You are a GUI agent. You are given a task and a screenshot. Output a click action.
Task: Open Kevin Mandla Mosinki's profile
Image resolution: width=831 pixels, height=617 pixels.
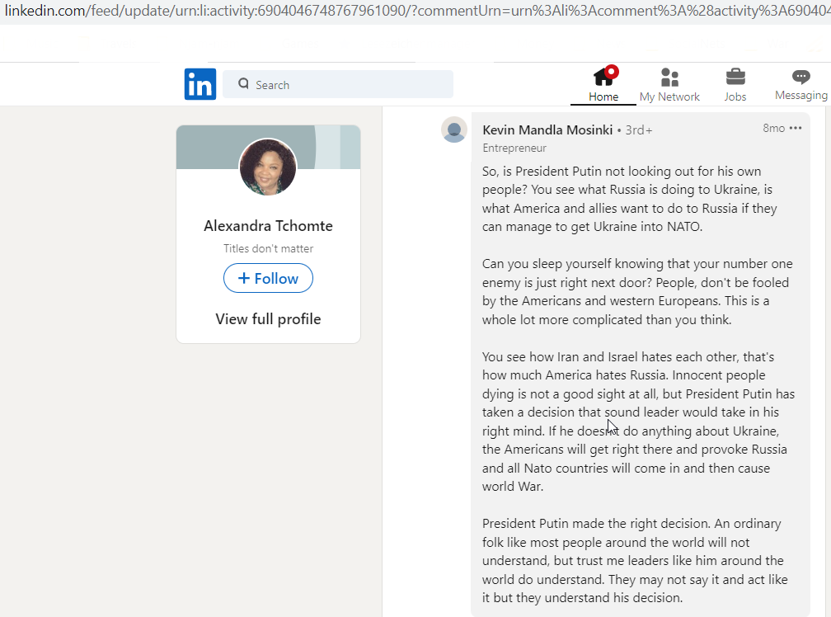point(547,130)
